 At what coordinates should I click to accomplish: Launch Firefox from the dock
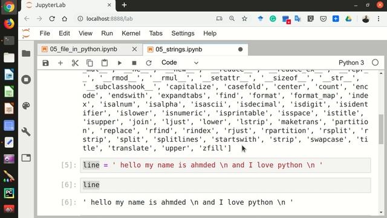point(9,24)
